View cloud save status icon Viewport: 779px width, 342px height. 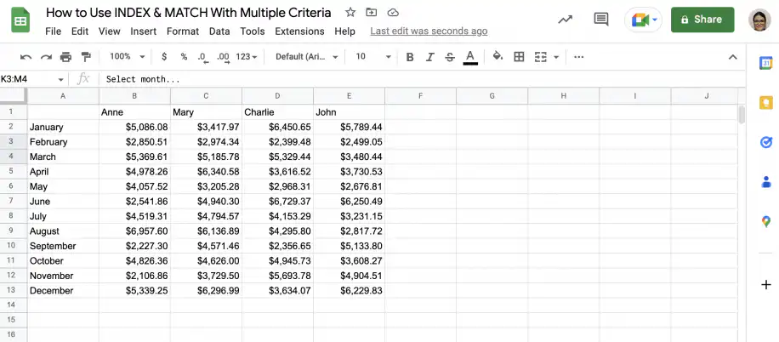pos(393,13)
